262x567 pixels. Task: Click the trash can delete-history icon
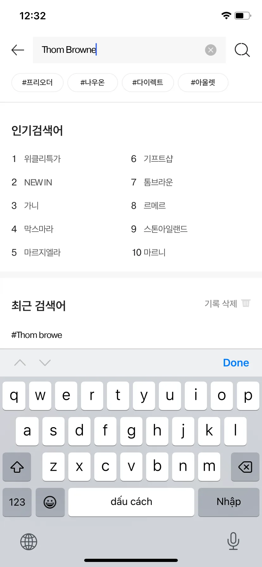point(246,303)
